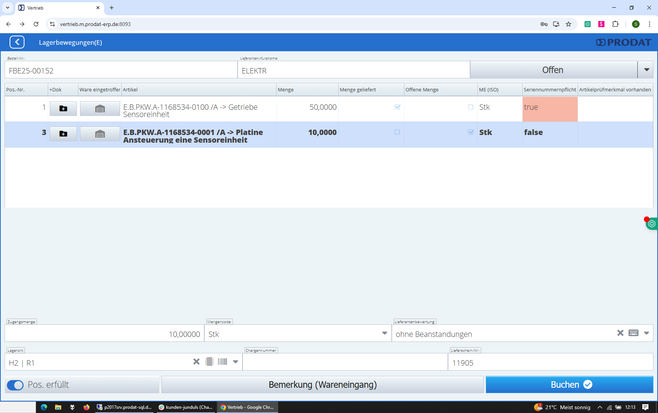Open the Mengencode dropdown
Viewport: 658px width, 413px height.
pyautogui.click(x=384, y=333)
